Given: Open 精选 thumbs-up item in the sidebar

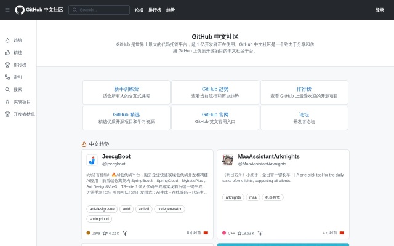Looking at the screenshot, I should pyautogui.click(x=18, y=53).
